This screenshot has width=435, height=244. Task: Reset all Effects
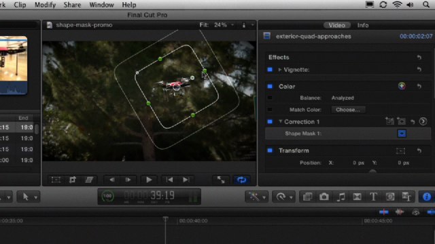tap(419, 57)
